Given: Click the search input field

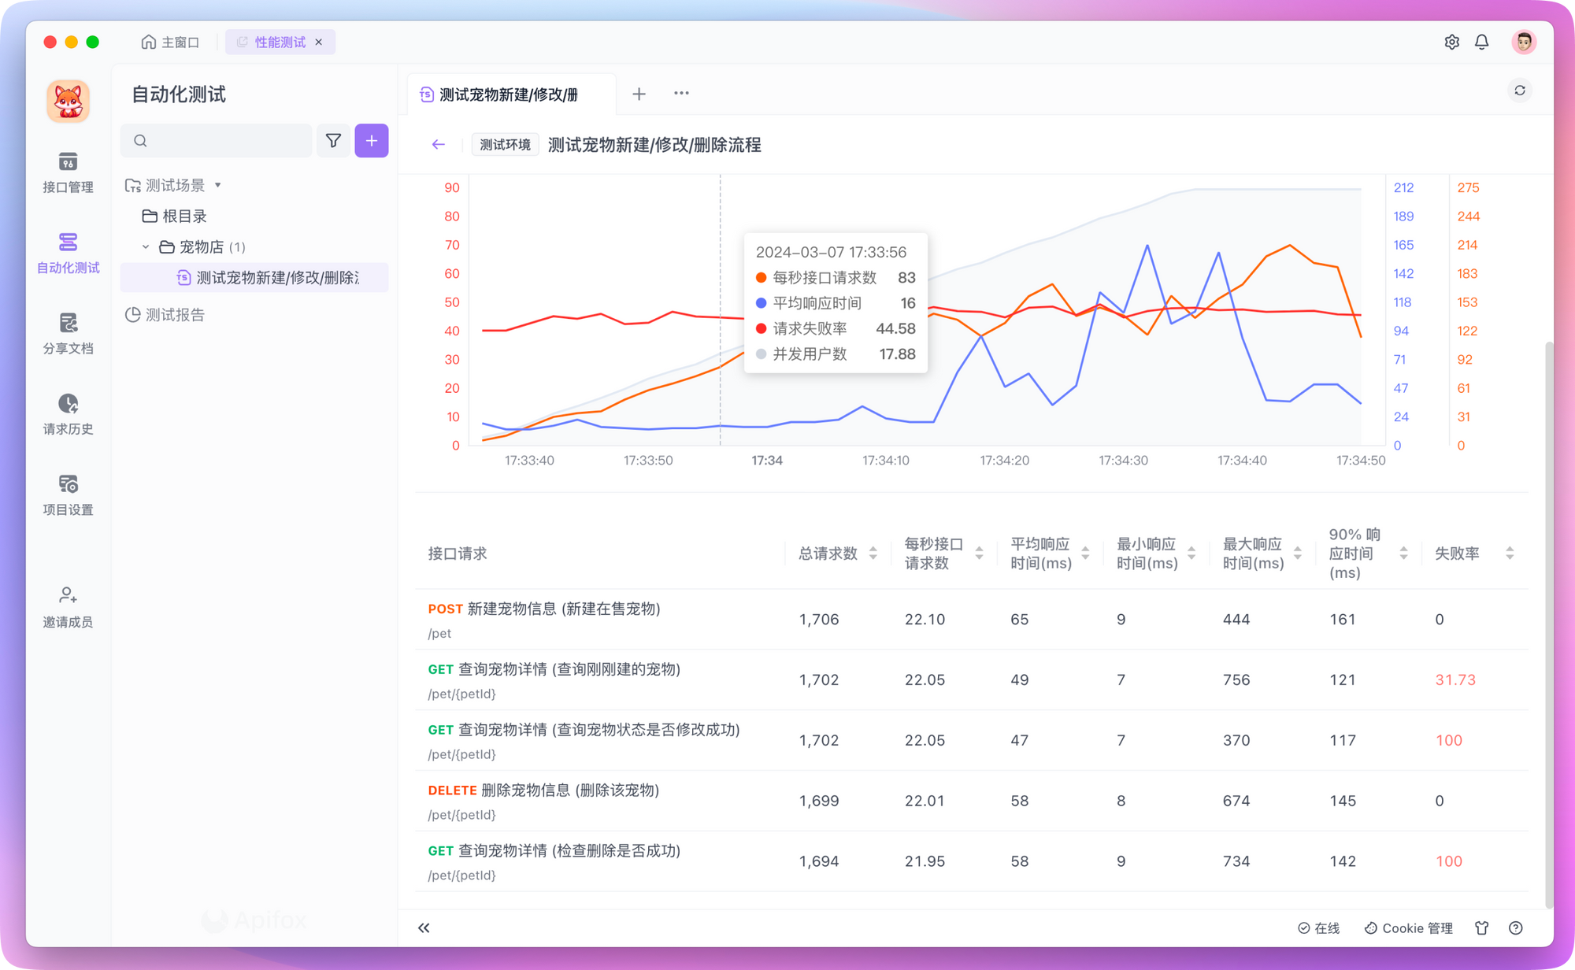Looking at the screenshot, I should coord(217,141).
